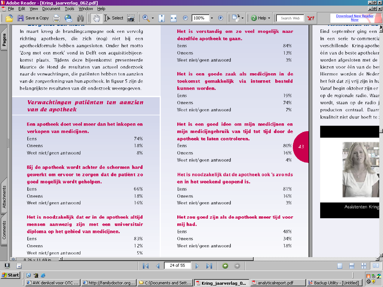Switch to Continuous Facing layout
This screenshot has height=287, width=383.
tap(364, 266)
